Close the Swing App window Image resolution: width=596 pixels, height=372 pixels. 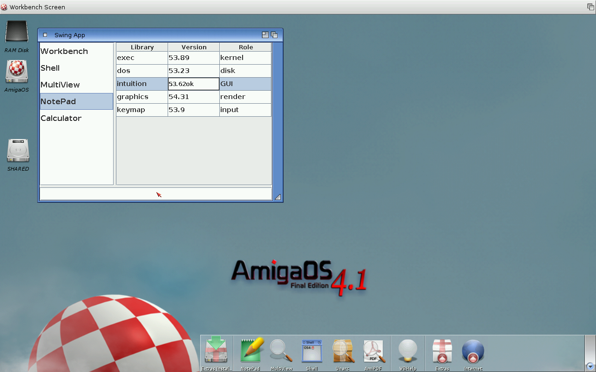pyautogui.click(x=45, y=35)
